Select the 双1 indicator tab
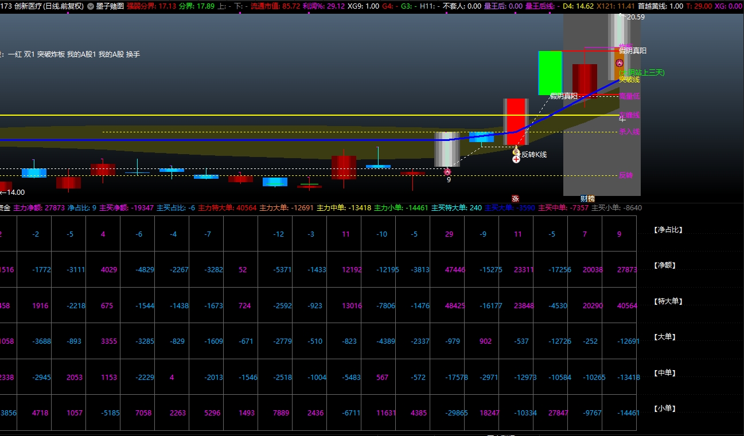Screen dimensions: 744x436 pyautogui.click(x=29, y=54)
